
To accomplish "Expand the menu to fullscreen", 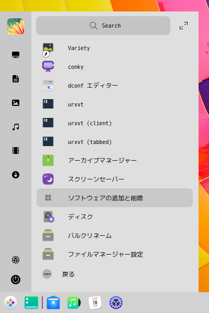I will click(183, 26).
